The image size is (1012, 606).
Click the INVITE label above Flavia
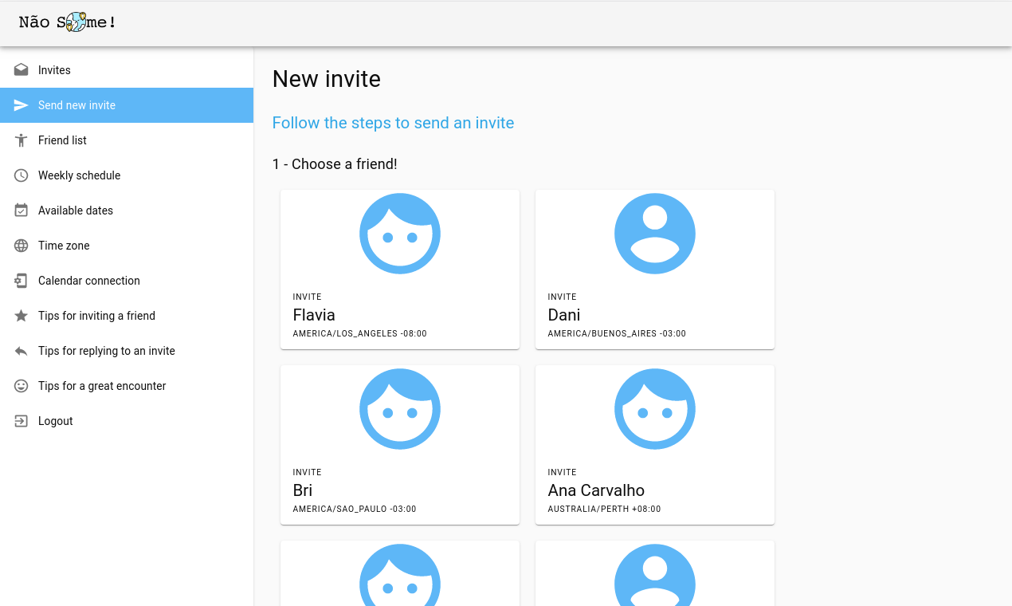(308, 297)
